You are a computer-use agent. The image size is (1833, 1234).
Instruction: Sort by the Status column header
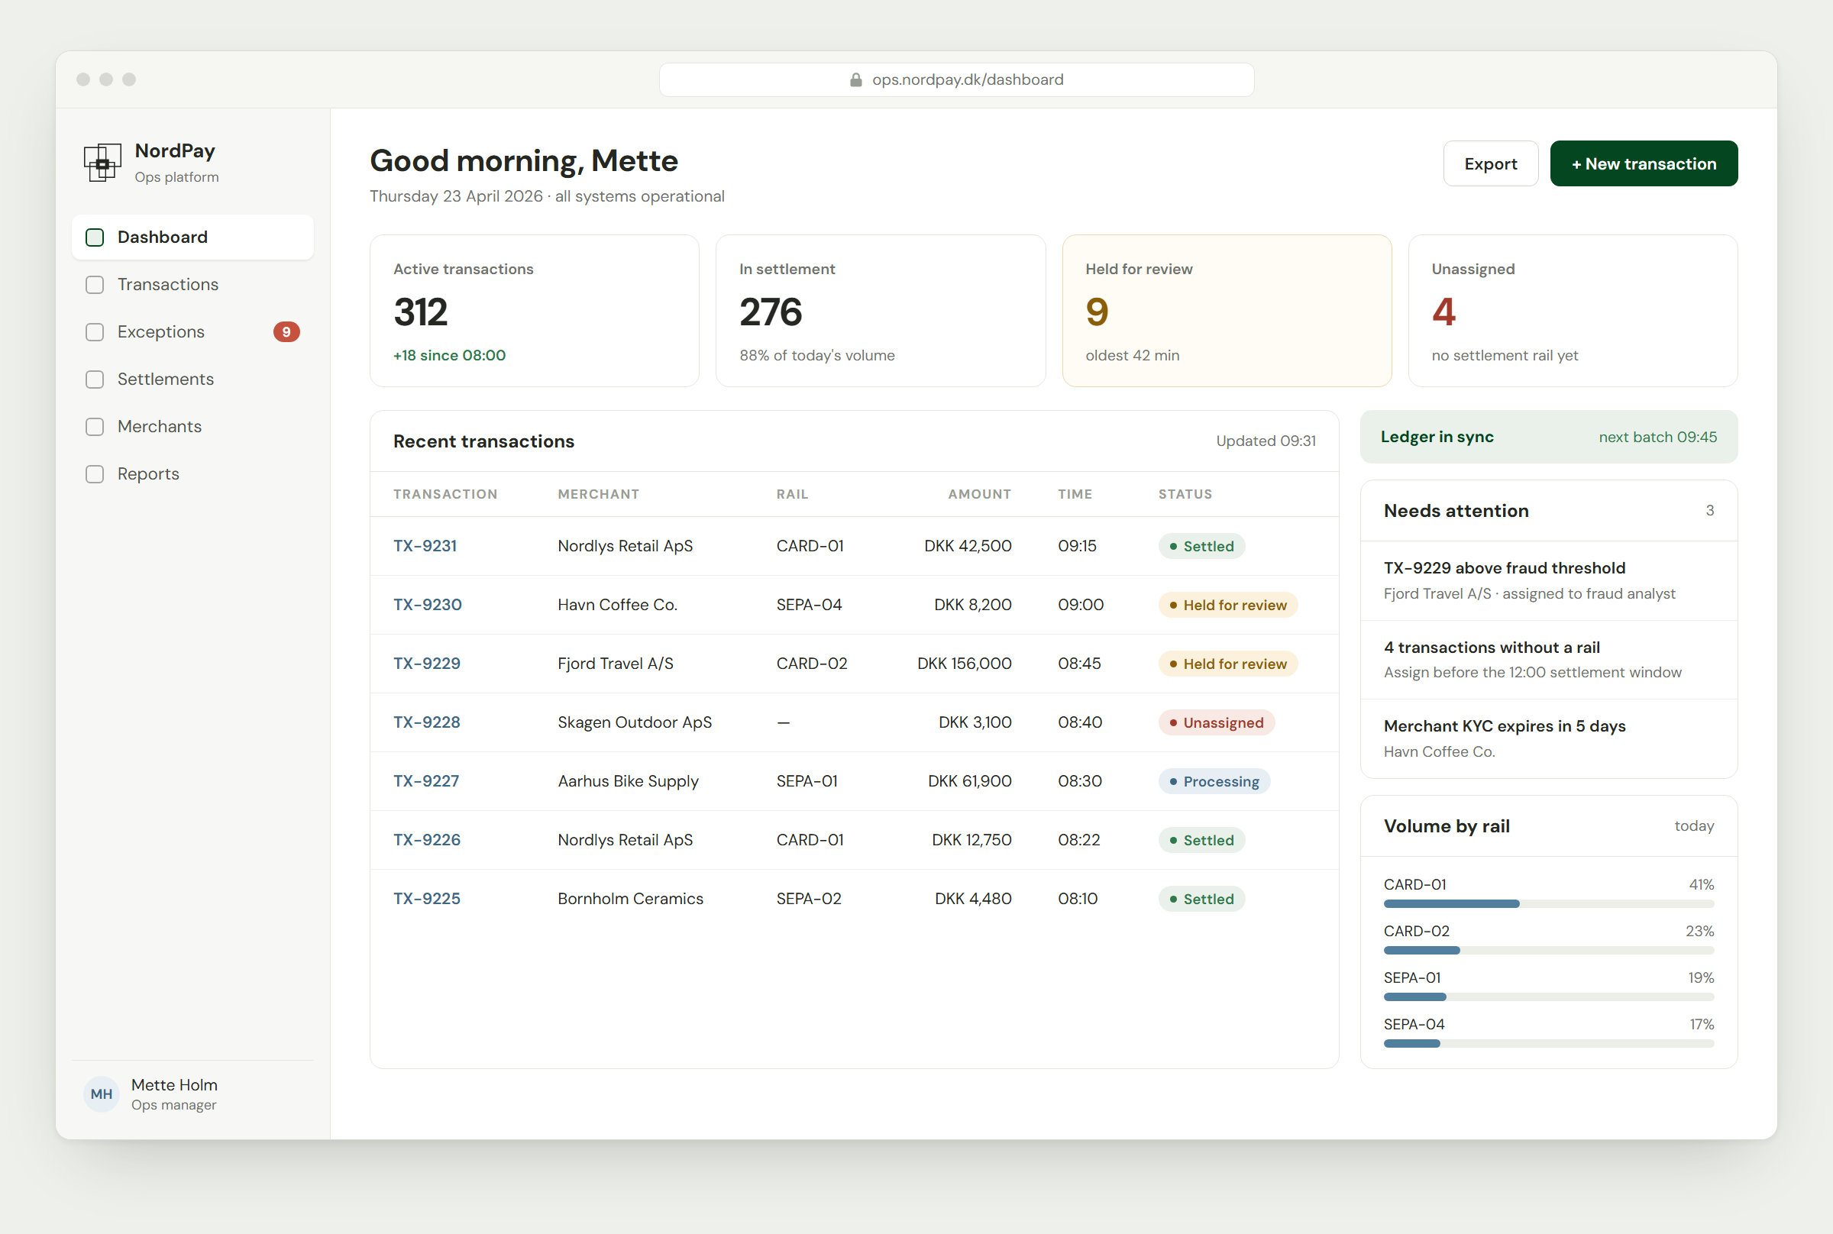pyautogui.click(x=1185, y=494)
